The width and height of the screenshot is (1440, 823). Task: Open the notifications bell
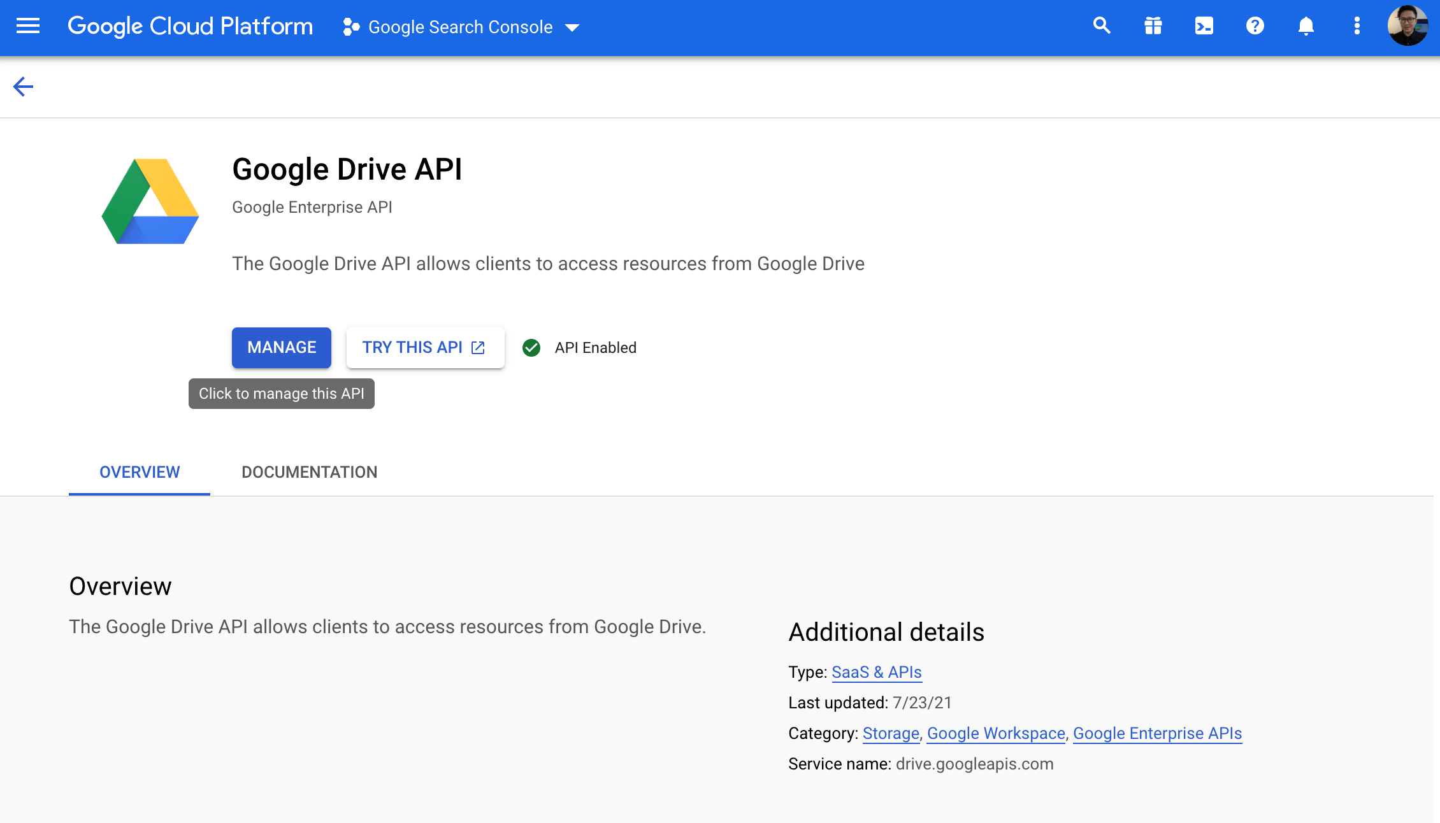[1306, 26]
